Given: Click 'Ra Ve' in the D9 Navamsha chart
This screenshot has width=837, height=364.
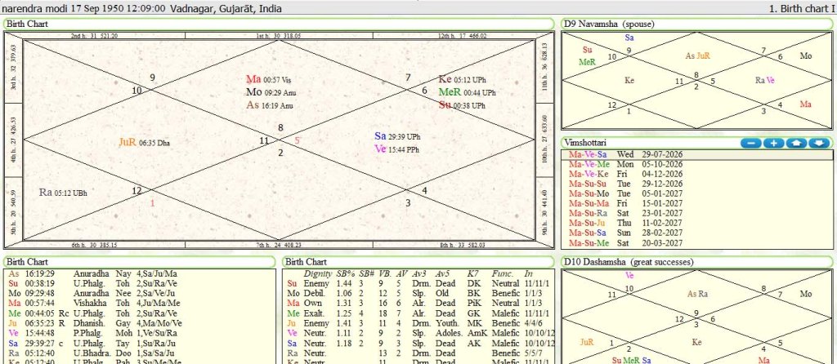Looking at the screenshot, I should click(765, 81).
